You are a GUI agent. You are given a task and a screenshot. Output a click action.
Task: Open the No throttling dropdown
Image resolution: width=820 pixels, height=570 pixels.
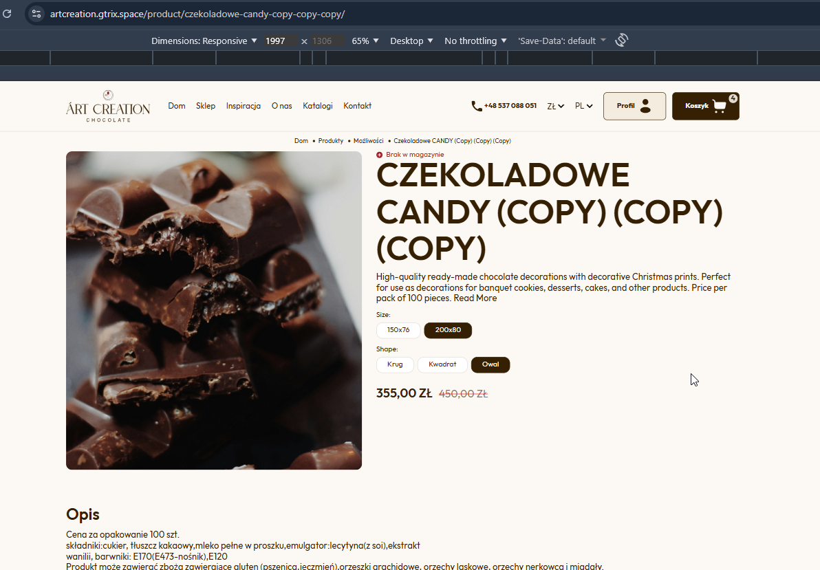tap(475, 41)
